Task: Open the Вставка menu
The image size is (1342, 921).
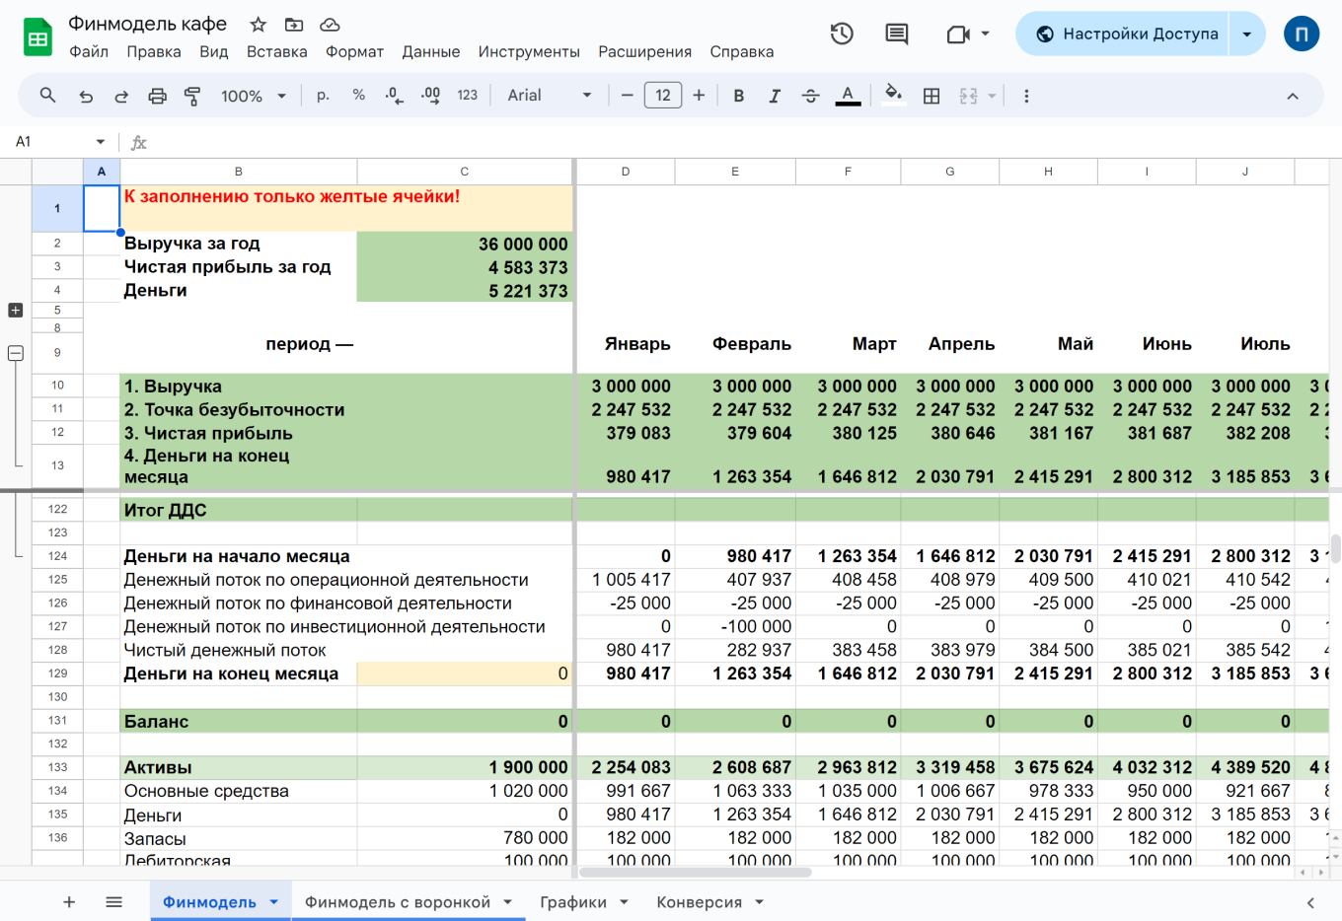Action: 276,52
